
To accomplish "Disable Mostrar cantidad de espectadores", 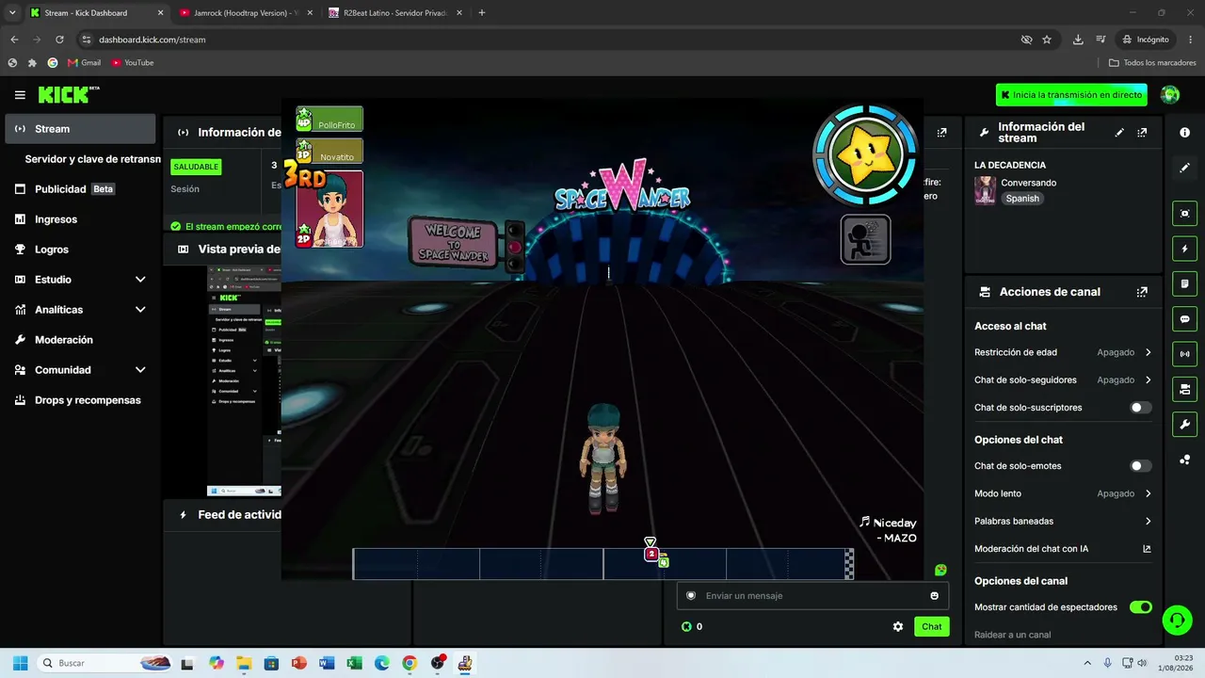I will [x=1140, y=607].
